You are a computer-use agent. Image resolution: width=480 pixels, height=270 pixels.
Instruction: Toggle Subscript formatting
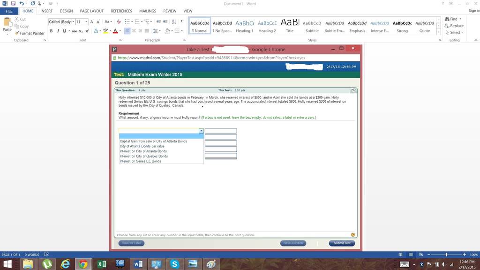[x=81, y=31]
